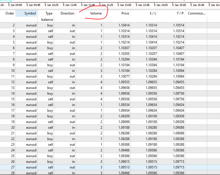Click order number 23
Screen dimensions: 220x175
pos(13,145)
